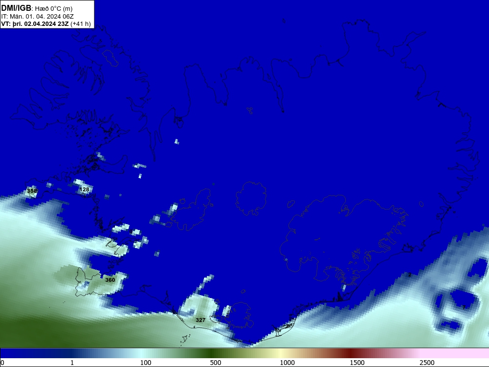Click the legend scale label 0
The image size is (489, 367).
click(x=2, y=363)
